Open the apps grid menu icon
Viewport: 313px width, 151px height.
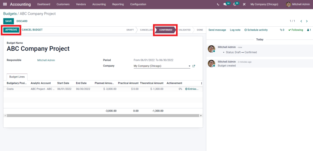click(x=5, y=4)
